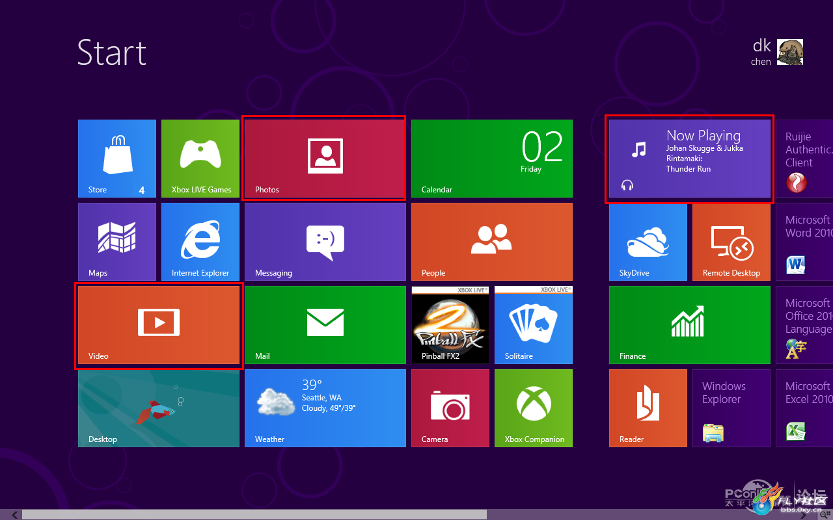The image size is (833, 520).
Task: Launch Xbox LIVE Games tile
Action: pyautogui.click(x=200, y=159)
